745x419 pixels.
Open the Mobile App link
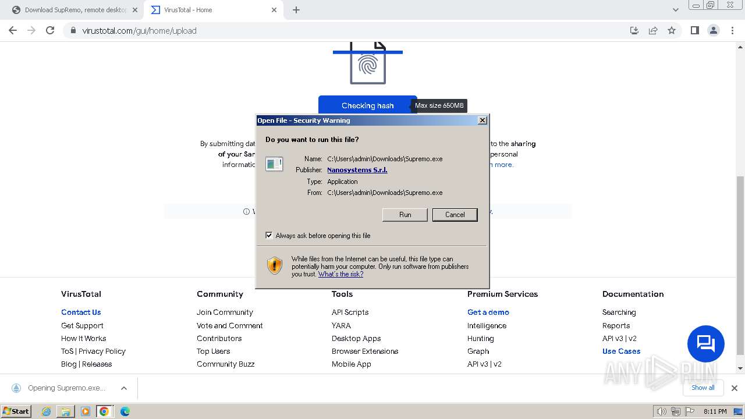pyautogui.click(x=352, y=364)
